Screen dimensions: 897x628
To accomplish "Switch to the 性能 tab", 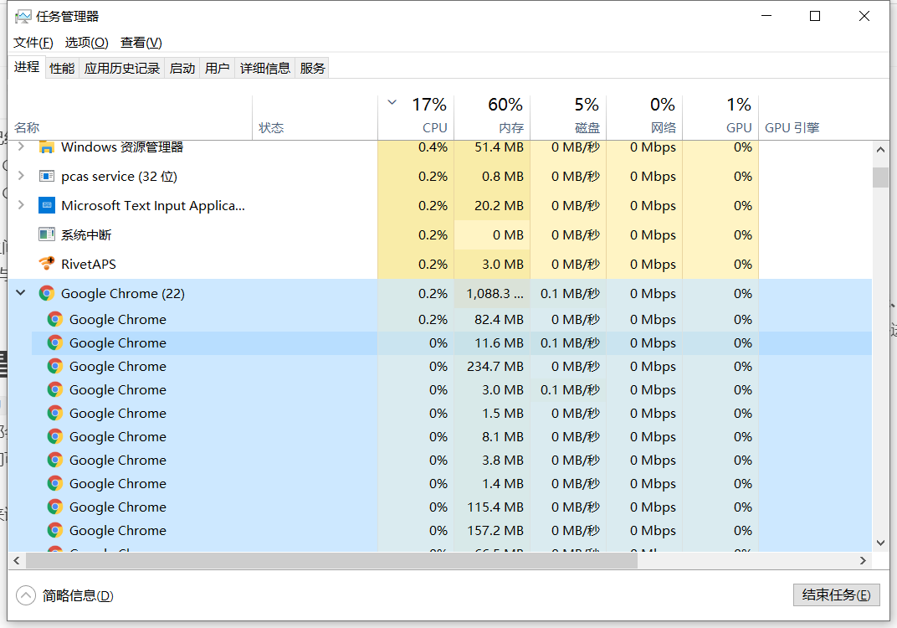I will [62, 68].
